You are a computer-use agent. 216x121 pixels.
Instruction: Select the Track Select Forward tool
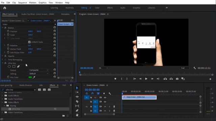77,92
